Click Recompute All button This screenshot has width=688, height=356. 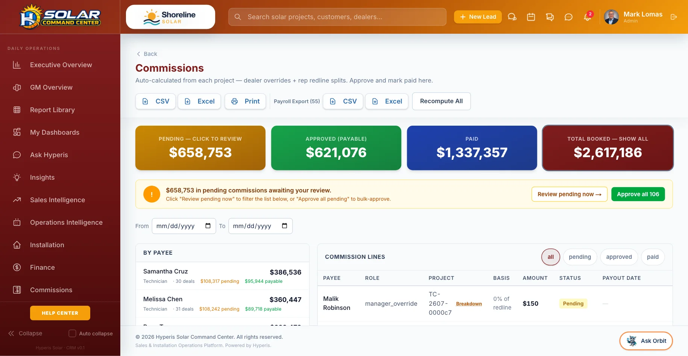tap(441, 101)
